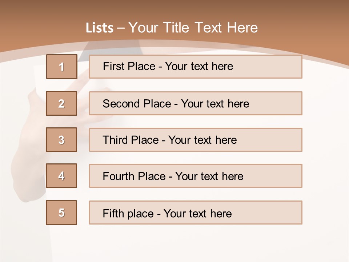This screenshot has width=349, height=262.
Task: Click the bold word Lists in title
Action: click(100, 28)
